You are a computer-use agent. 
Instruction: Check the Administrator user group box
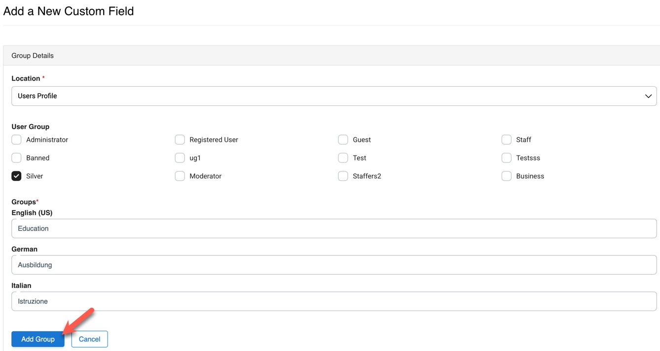tap(17, 140)
